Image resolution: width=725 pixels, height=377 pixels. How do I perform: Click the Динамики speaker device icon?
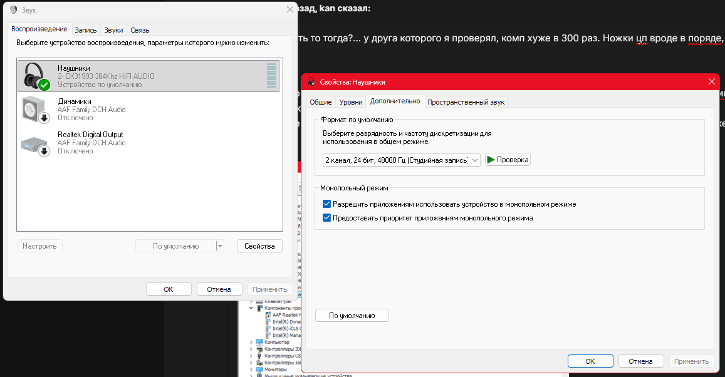(34, 110)
